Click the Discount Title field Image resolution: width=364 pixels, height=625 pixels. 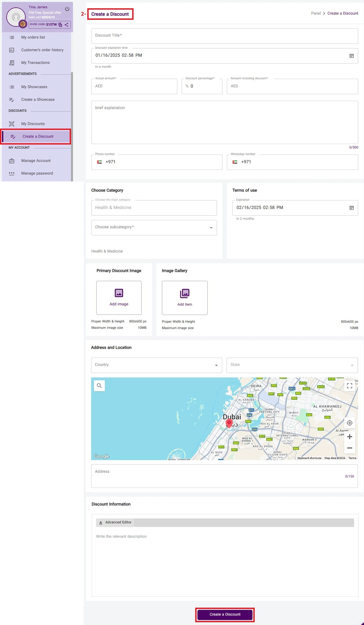pos(224,36)
